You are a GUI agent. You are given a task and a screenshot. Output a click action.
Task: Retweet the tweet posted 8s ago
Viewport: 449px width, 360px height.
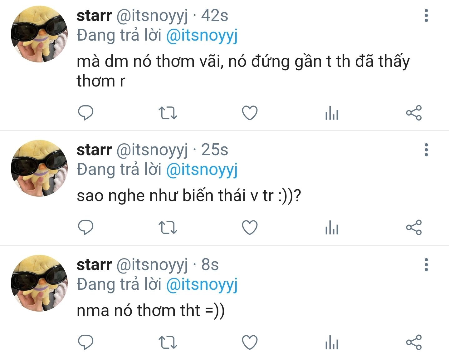pos(168,343)
